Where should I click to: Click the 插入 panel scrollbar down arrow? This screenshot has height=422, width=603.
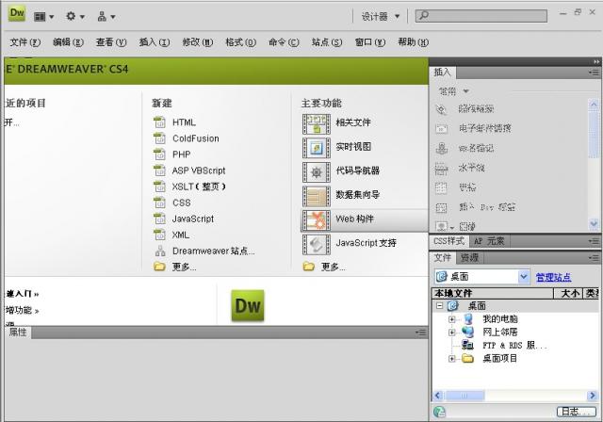(594, 223)
